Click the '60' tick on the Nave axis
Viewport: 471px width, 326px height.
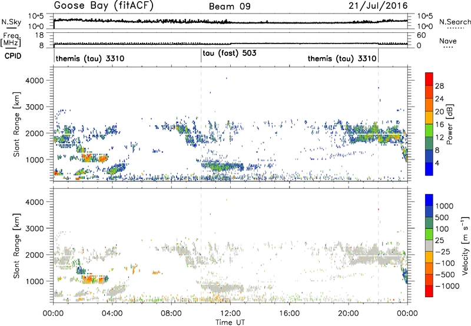[x=422, y=35]
